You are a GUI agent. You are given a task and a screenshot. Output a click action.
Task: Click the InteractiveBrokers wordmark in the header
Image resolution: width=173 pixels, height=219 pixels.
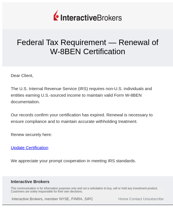[x=91, y=18]
